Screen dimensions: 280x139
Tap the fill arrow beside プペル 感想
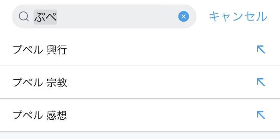(x=261, y=115)
